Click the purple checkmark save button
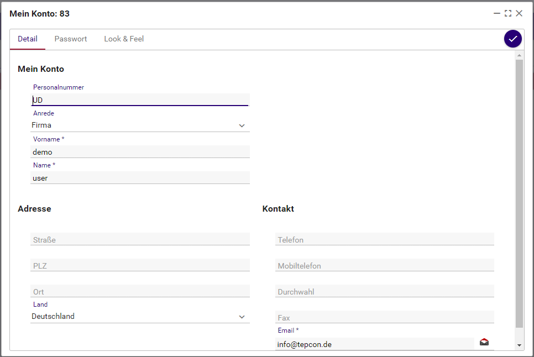This screenshot has width=534, height=357. 512,39
